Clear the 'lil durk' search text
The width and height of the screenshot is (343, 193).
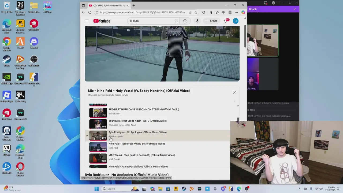pyautogui.click(x=176, y=21)
